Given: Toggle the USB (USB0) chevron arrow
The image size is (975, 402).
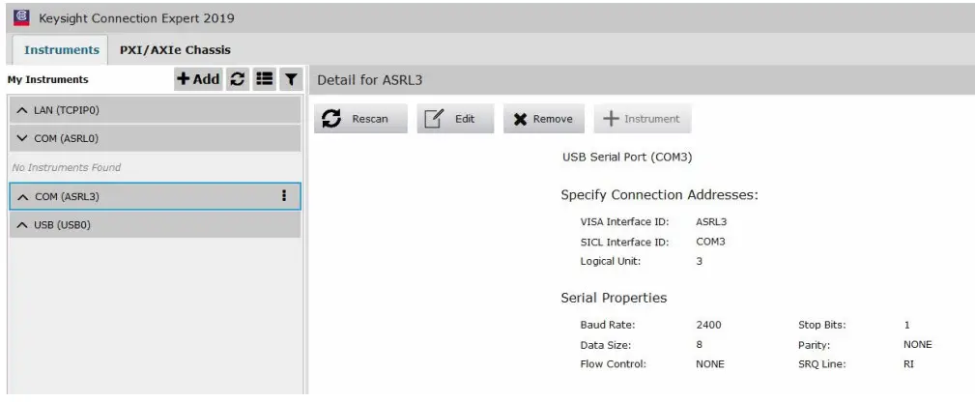Looking at the screenshot, I should pyautogui.click(x=22, y=225).
